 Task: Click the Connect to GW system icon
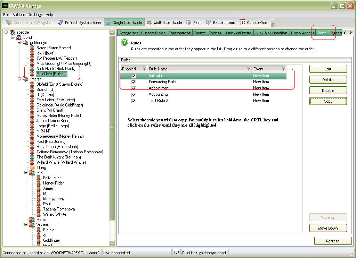pos(9,22)
